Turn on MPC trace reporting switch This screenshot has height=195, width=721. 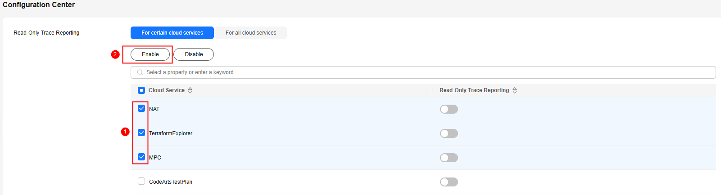pos(449,158)
